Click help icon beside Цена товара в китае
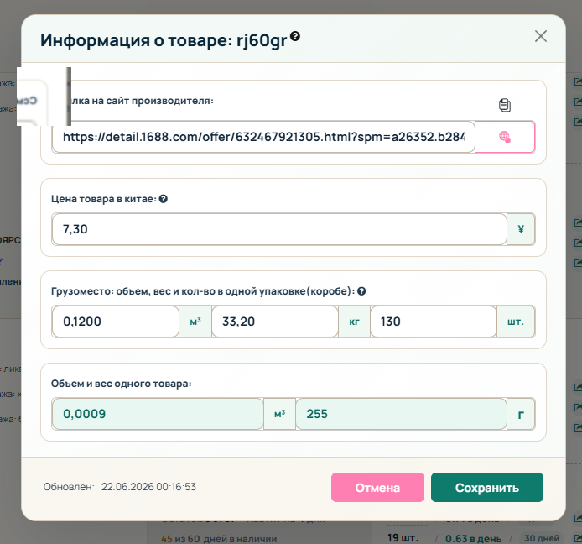This screenshot has width=582, height=544. click(164, 199)
